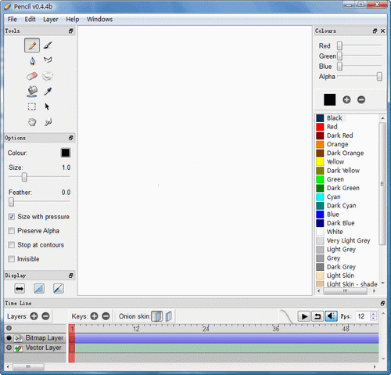
Task: Open the Layer menu
Action: [x=51, y=20]
